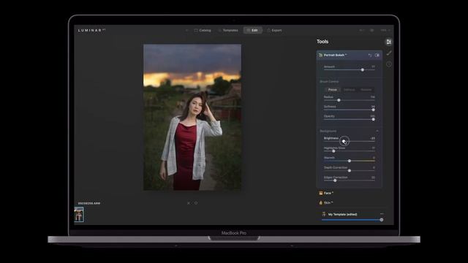Viewport: 468px width, 263px height.
Task: Open the Local Masking brush icon
Action: tap(388, 53)
